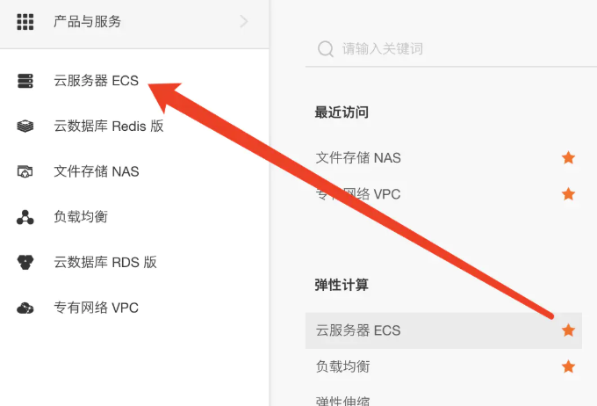The height and width of the screenshot is (406, 597).
Task: Expand 产品与服务 using the chevron arrow
Action: 244,21
